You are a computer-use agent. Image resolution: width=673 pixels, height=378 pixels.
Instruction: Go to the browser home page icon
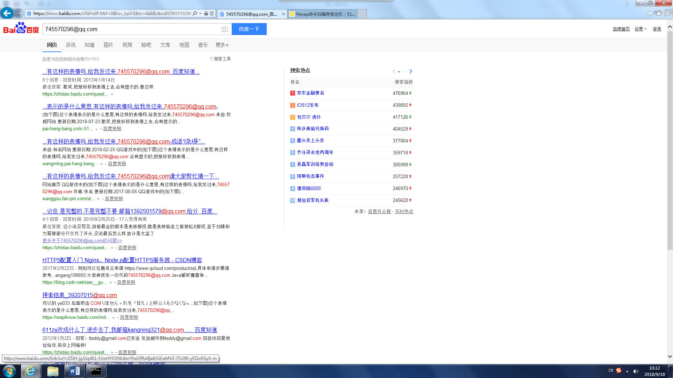click(x=650, y=13)
